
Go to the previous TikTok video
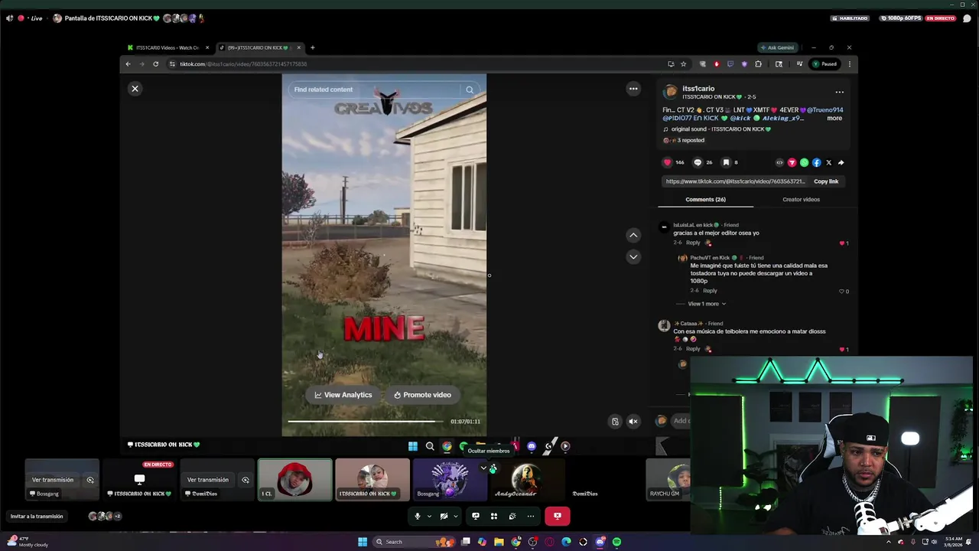pos(633,235)
